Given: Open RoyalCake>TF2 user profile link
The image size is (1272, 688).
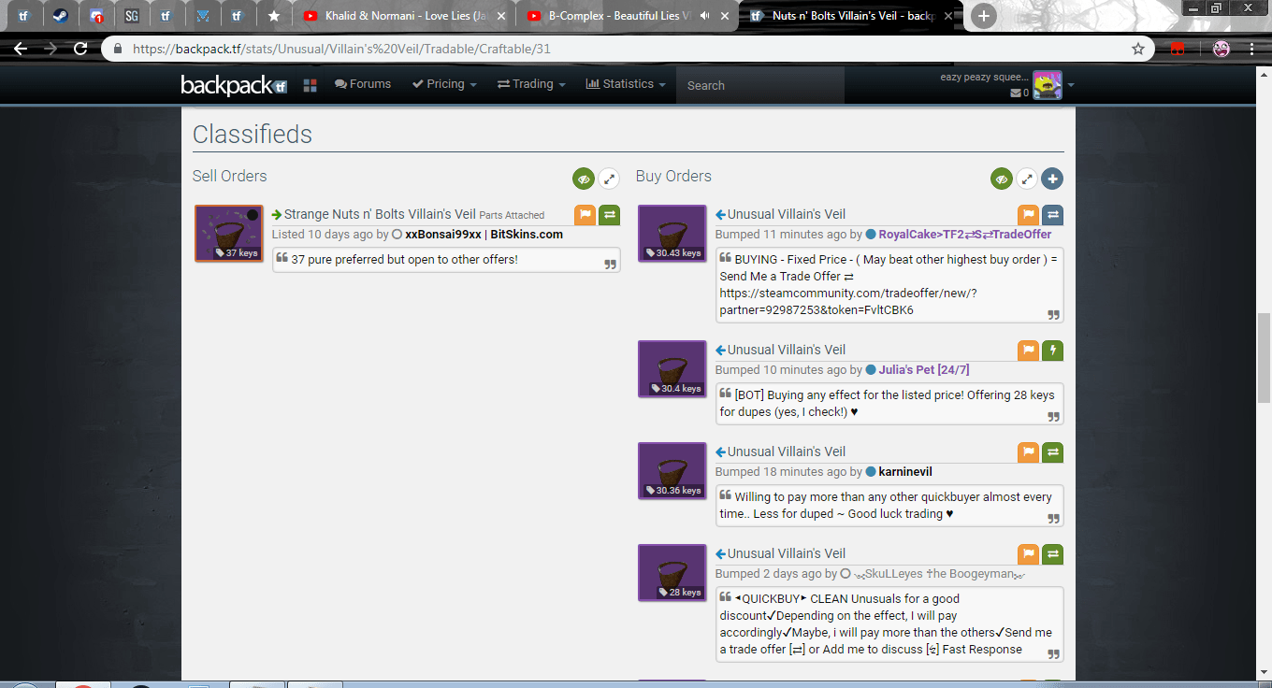Looking at the screenshot, I should [x=964, y=235].
